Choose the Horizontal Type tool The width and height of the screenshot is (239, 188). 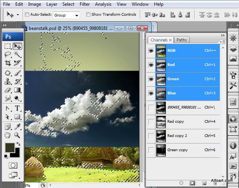pos(17,108)
